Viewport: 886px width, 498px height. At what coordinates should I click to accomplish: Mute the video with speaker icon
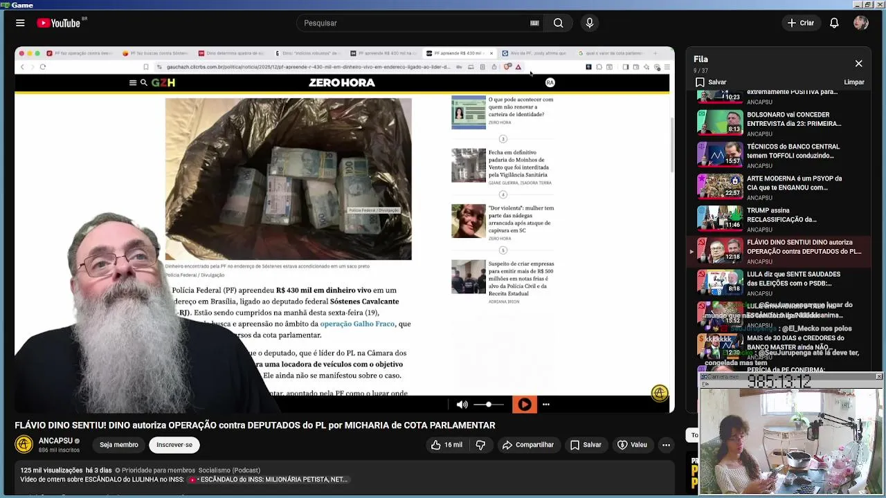(462, 405)
